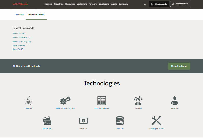Open the Java SE 19.0.2 link
Image resolution: width=203 pixels, height=138 pixels.
pyautogui.click(x=19, y=34)
